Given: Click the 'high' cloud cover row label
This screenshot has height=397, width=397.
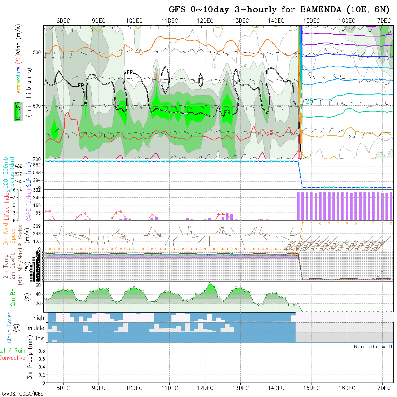Looking at the screenshot, I should pos(39,318).
